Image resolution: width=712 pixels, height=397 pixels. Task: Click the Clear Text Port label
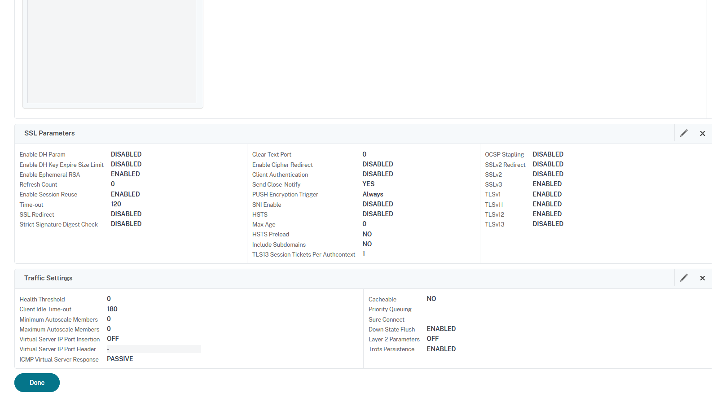[x=272, y=155]
